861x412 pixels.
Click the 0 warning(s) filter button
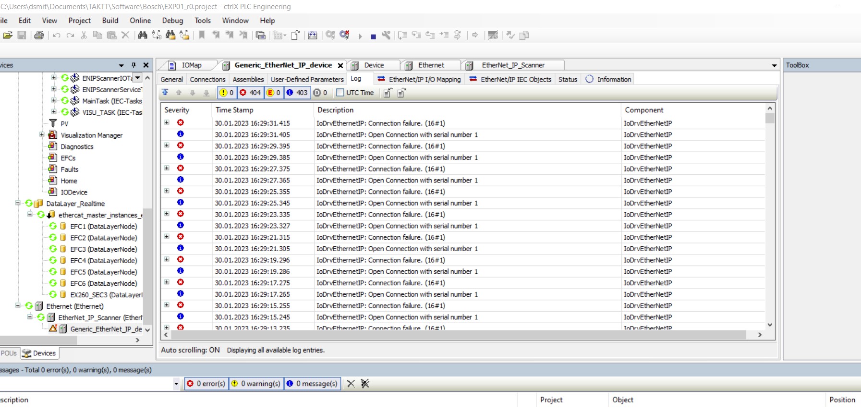click(256, 384)
